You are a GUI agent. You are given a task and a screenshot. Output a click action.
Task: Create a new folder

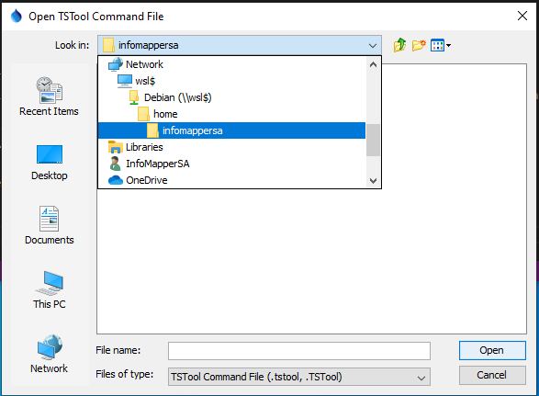tap(419, 45)
